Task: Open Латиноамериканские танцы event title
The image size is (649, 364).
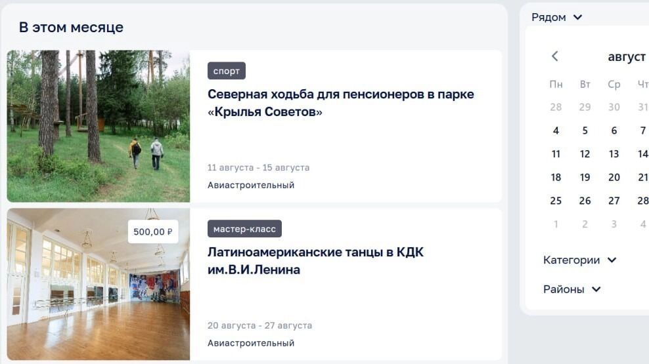Action: [315, 261]
